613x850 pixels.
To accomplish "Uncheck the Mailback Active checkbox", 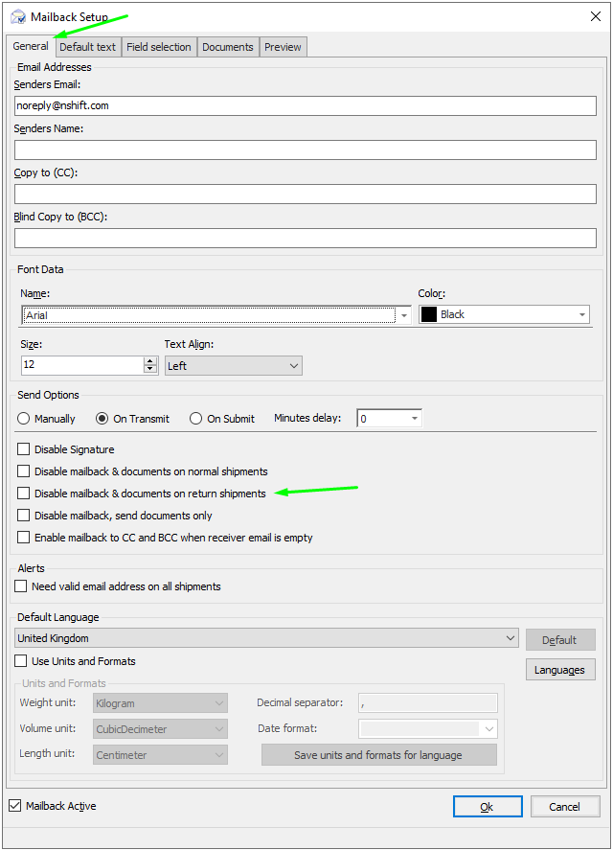I will click(x=14, y=806).
